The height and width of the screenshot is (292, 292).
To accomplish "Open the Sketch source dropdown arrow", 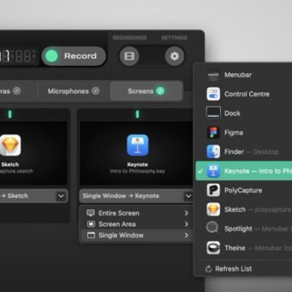I will click(x=62, y=196).
